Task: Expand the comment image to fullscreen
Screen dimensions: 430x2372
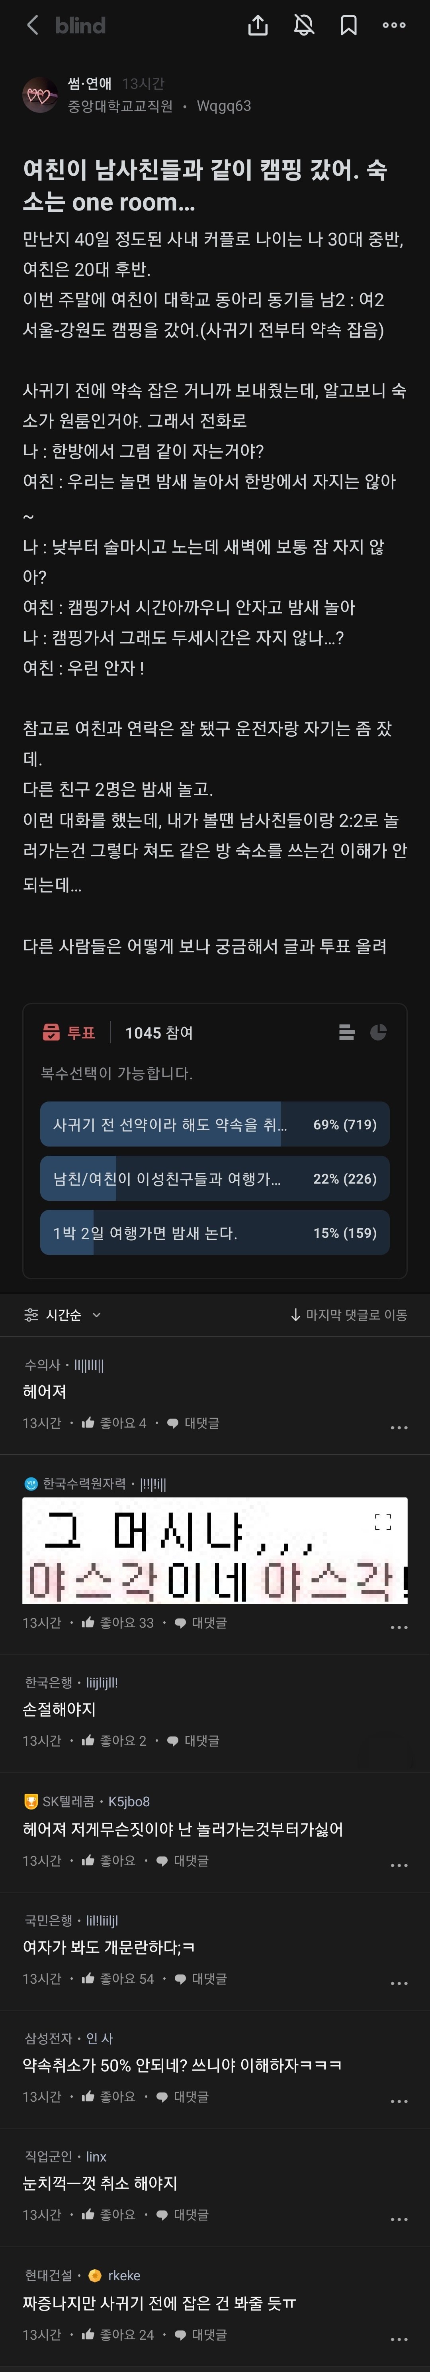Action: tap(383, 1522)
